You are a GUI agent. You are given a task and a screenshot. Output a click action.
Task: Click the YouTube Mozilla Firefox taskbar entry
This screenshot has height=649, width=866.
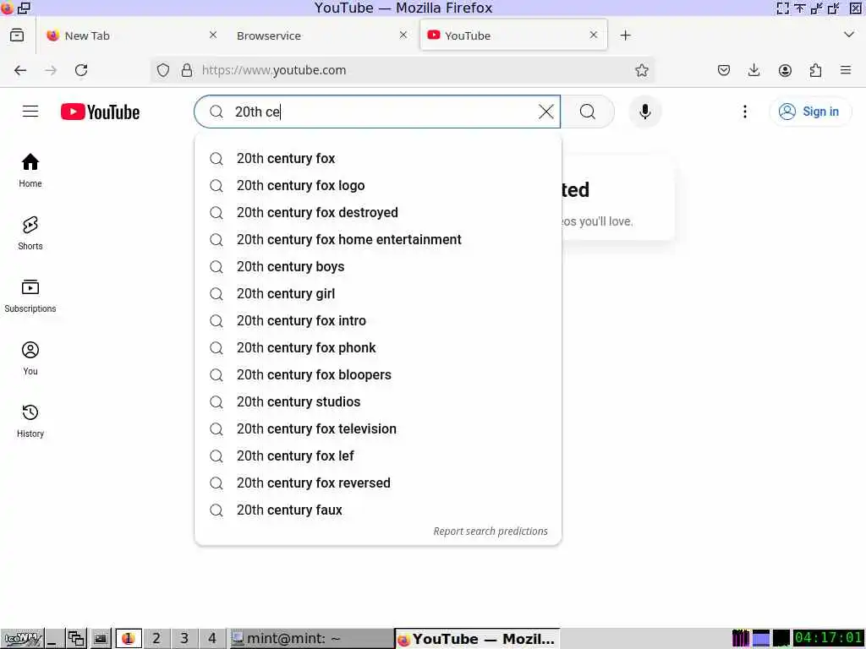(x=477, y=639)
